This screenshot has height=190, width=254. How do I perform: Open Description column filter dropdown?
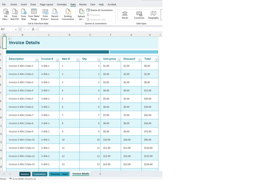tap(37, 60)
